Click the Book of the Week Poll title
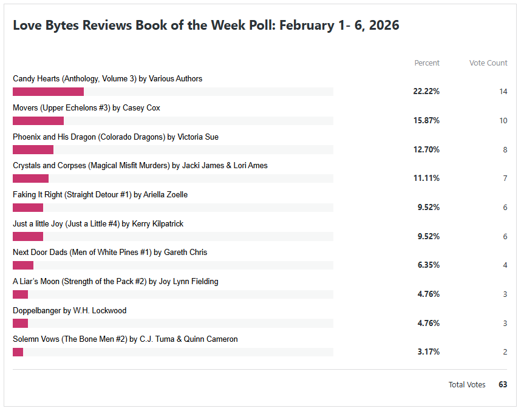The image size is (521, 411). pos(206,25)
